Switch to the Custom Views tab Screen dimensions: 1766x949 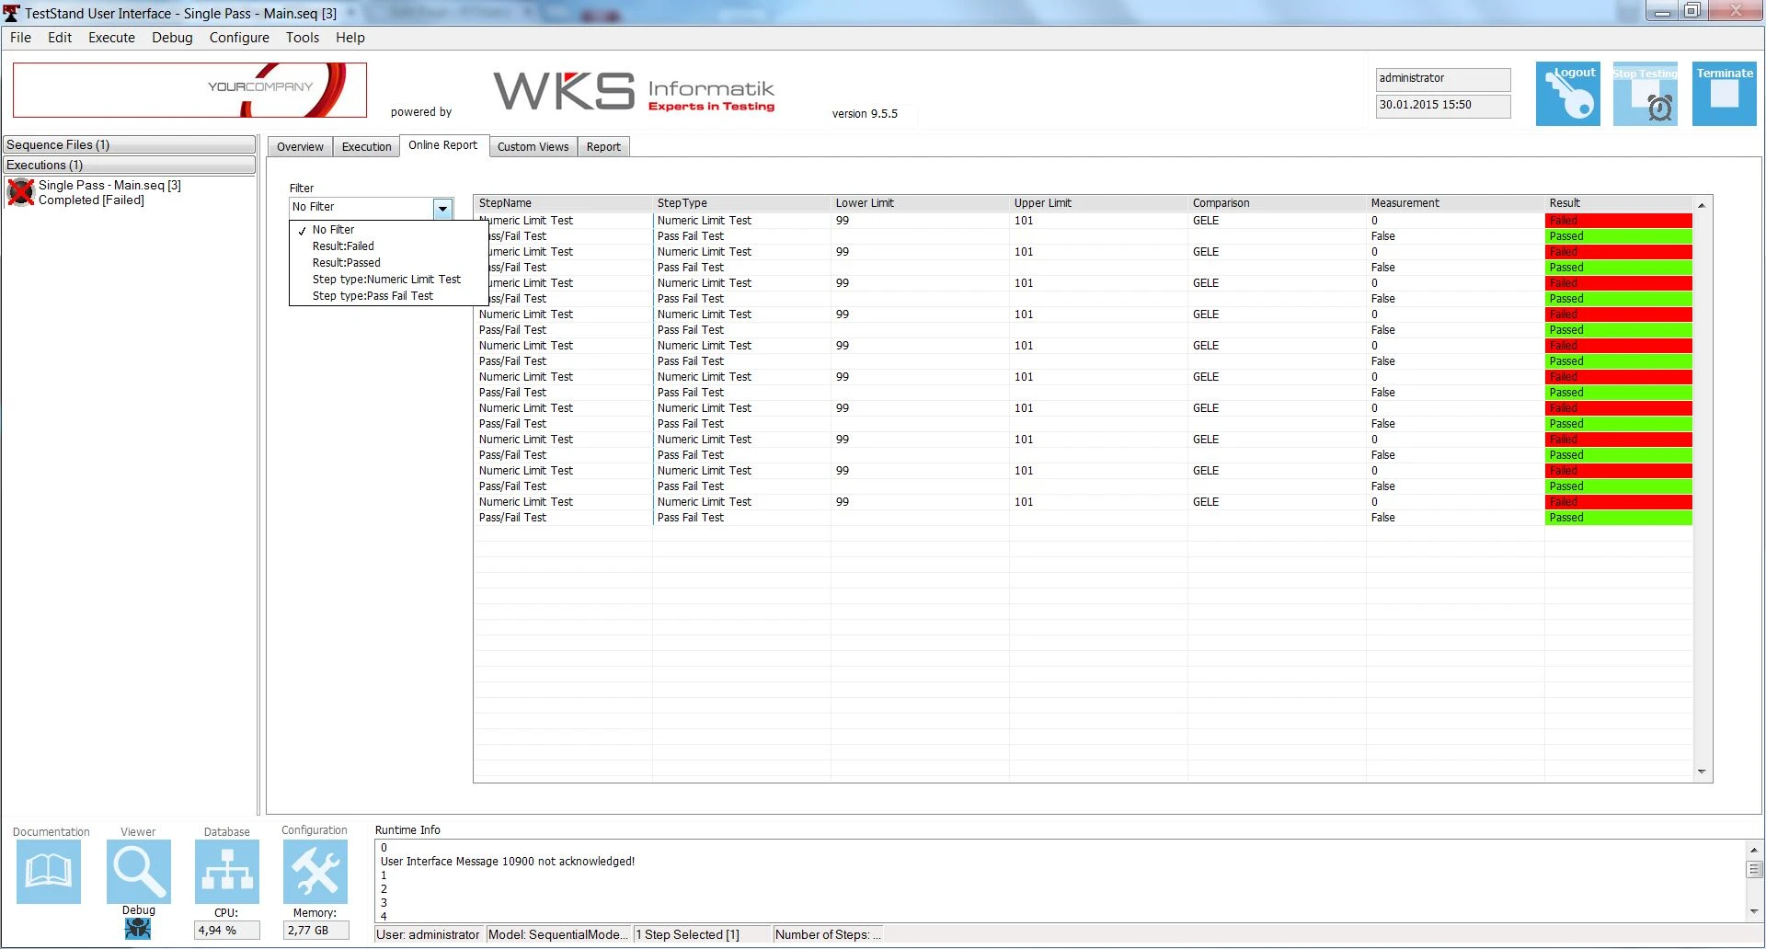[533, 147]
